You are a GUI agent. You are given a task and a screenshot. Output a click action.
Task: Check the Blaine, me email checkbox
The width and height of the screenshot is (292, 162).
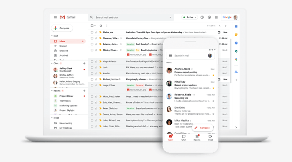(x=92, y=32)
